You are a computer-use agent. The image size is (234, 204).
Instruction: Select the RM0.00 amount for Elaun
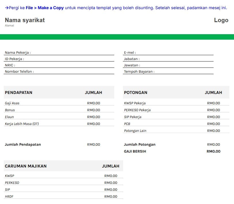(x=94, y=117)
